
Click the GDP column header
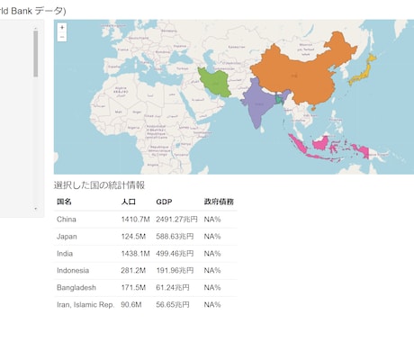coord(164,202)
